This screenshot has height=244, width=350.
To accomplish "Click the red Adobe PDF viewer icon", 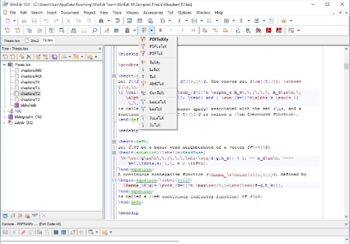I will click(x=268, y=30).
